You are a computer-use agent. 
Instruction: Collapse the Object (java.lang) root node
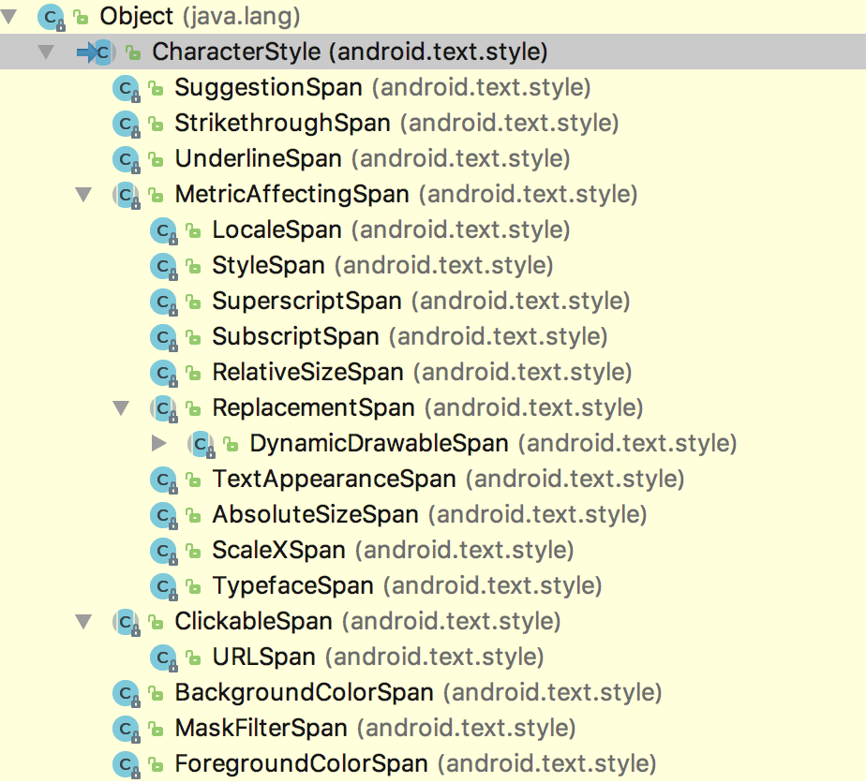click(8, 17)
